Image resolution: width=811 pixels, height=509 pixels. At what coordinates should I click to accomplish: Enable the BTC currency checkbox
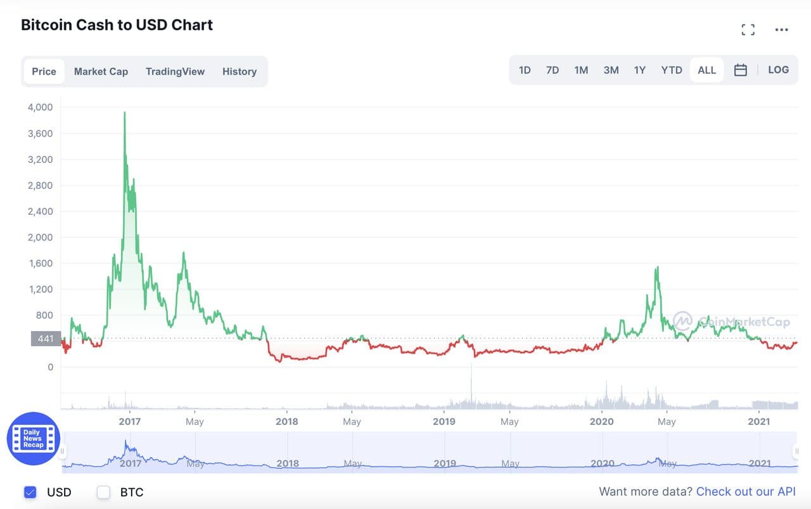click(103, 492)
